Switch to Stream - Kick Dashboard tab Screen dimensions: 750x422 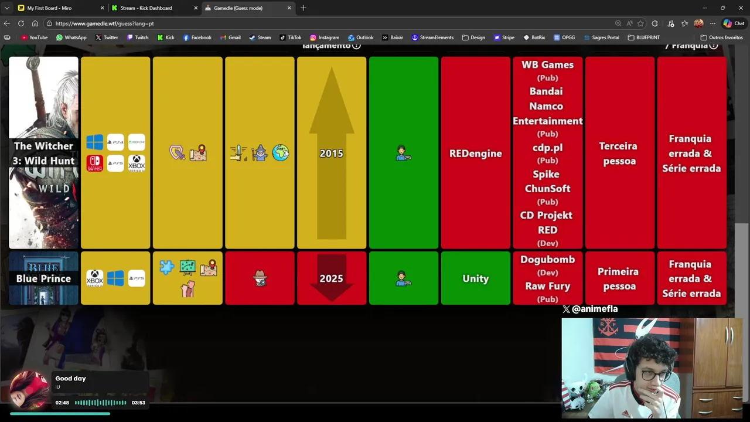click(155, 8)
